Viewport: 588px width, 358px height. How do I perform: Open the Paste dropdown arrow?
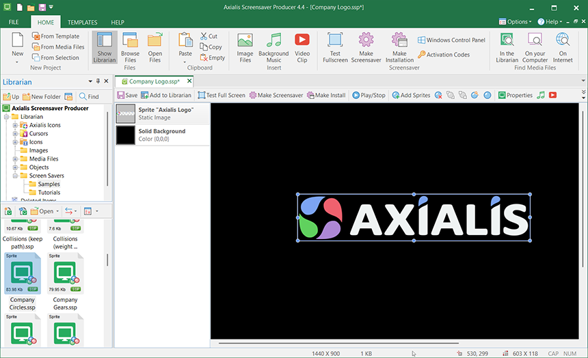point(185,61)
